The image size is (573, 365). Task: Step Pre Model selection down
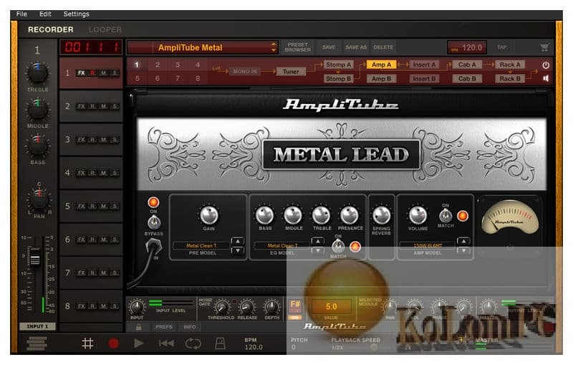238,250
